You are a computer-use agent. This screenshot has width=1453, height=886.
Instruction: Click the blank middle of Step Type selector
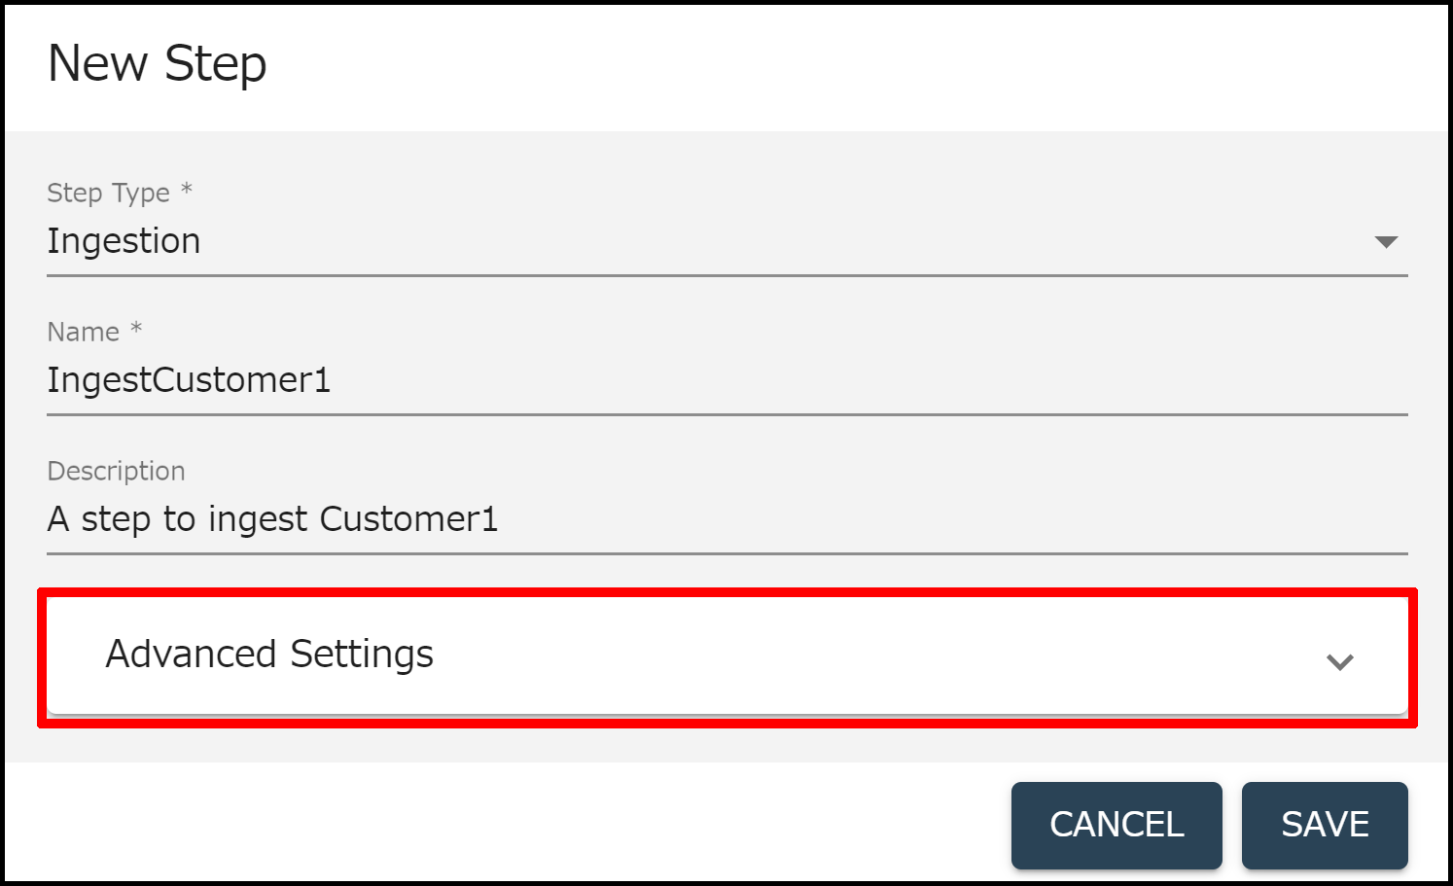(x=729, y=241)
